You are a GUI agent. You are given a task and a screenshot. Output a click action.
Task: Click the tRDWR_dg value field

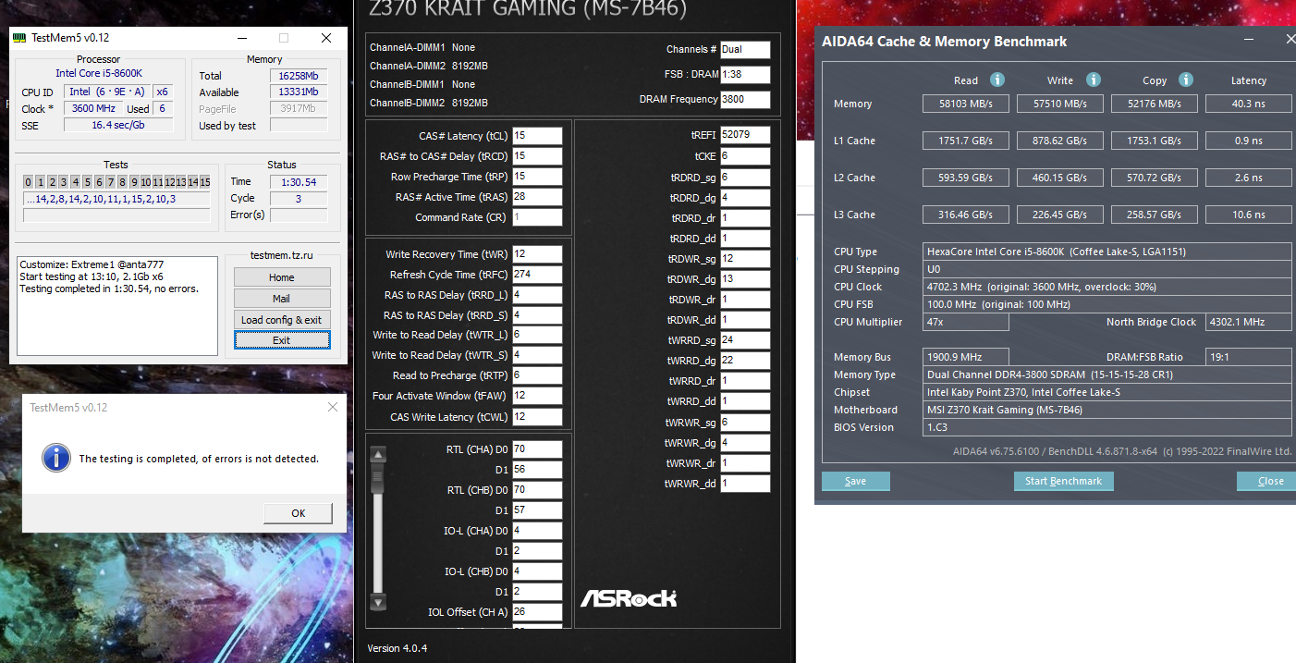click(745, 279)
